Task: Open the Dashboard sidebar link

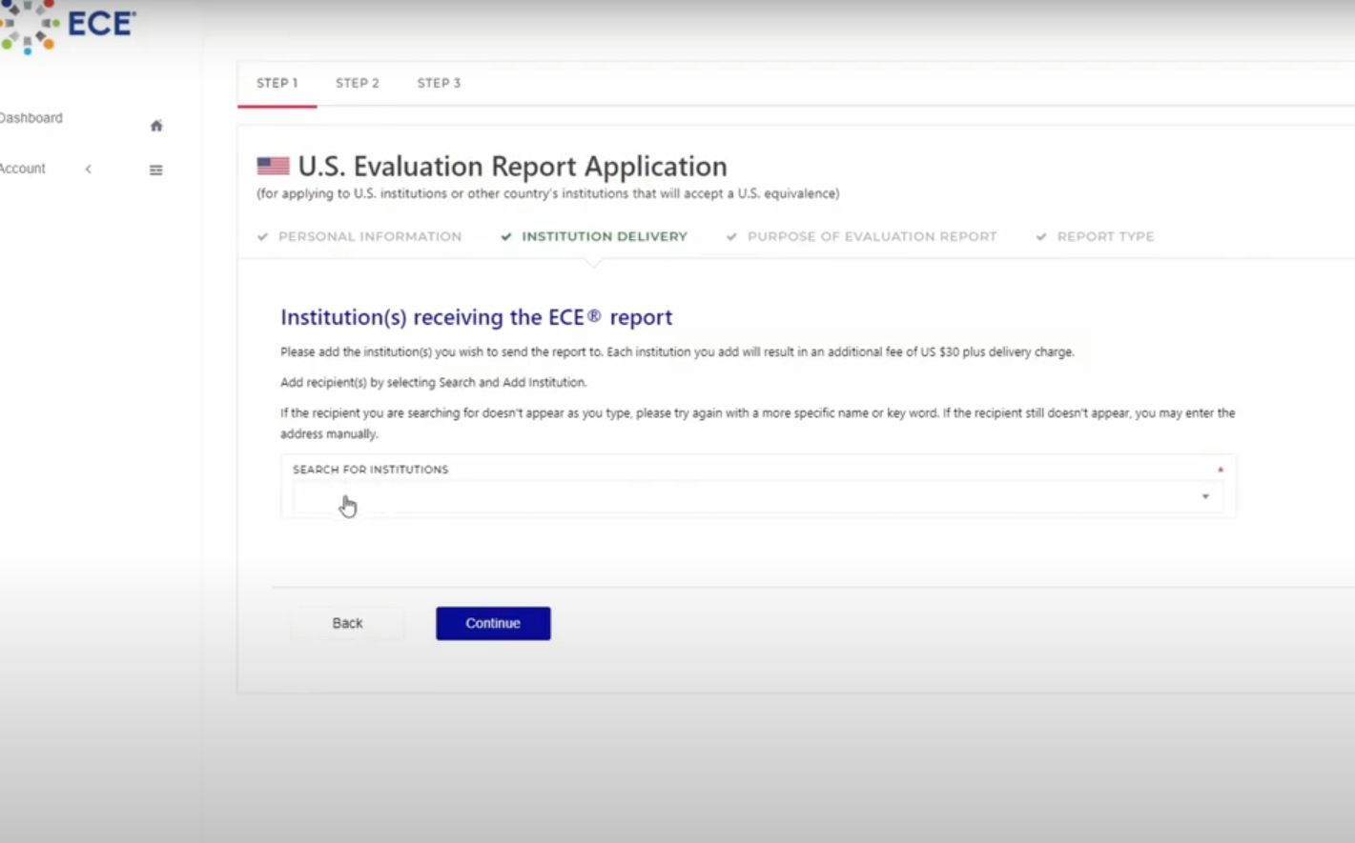Action: tap(31, 118)
